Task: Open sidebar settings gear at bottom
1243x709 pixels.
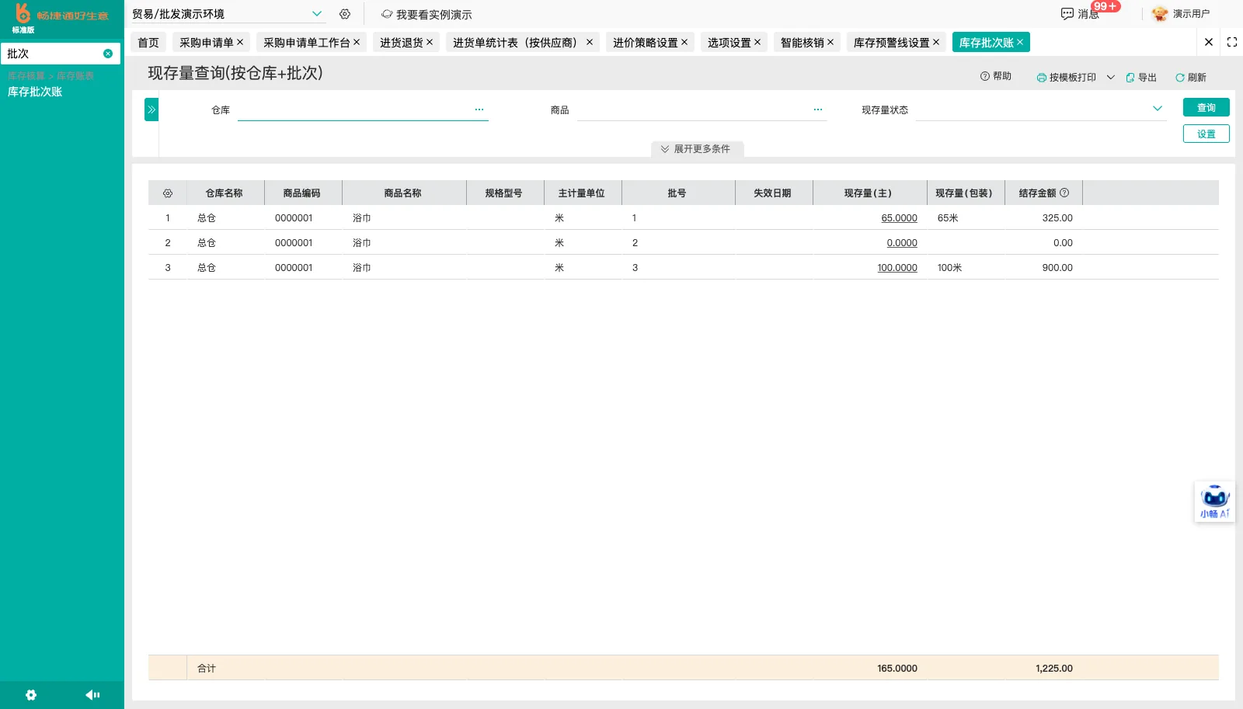Action: point(31,695)
